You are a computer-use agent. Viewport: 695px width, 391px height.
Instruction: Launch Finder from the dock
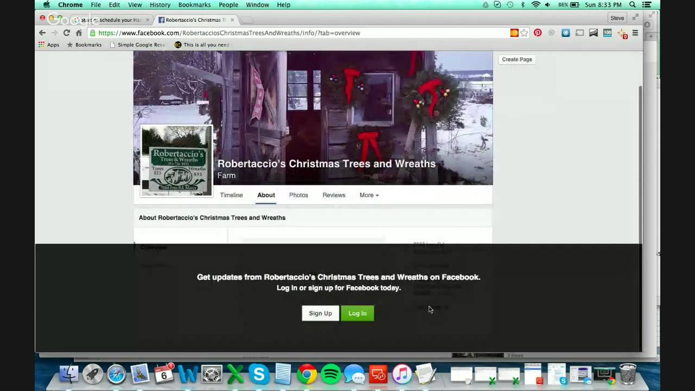pos(69,375)
